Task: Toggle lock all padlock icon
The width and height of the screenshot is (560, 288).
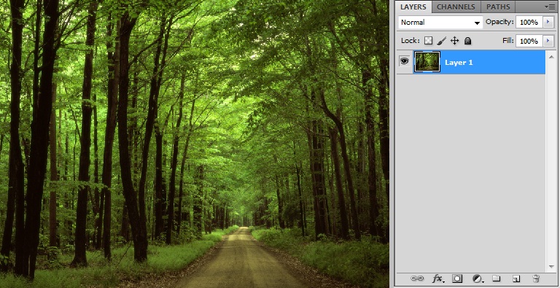Action: (x=467, y=41)
